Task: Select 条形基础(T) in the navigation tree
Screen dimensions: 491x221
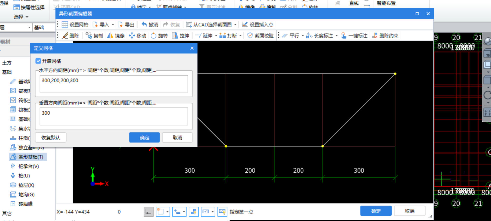Action: tap(28, 157)
